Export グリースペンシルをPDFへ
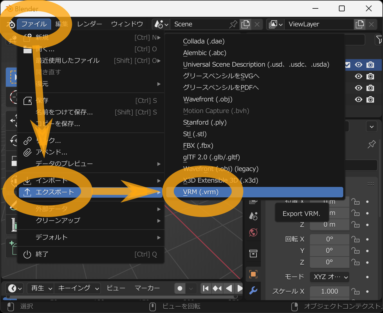Screen dimensions: 383x313 coord(255,88)
